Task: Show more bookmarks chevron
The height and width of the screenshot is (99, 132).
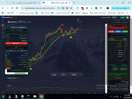Action: pos(127,13)
